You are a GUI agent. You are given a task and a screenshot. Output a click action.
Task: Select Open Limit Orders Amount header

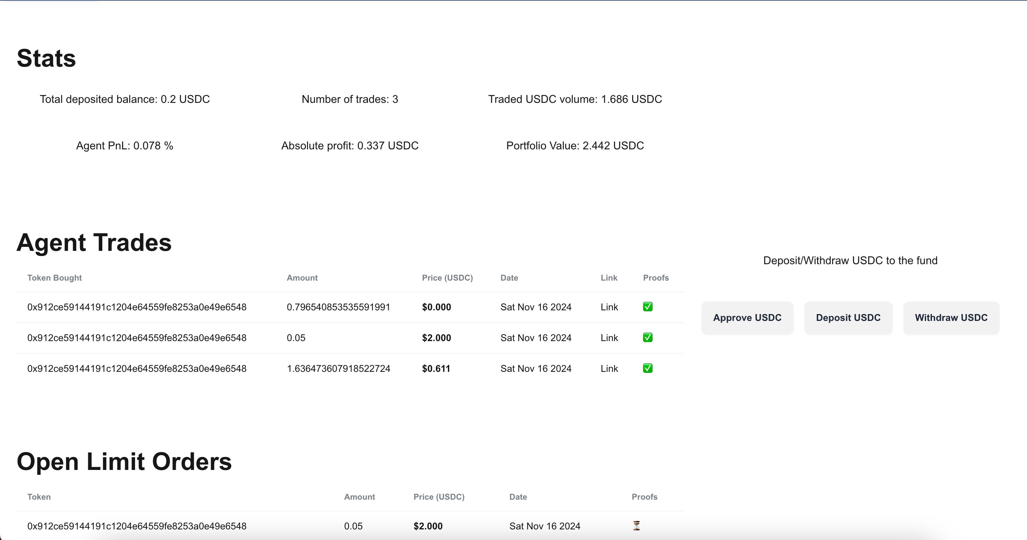coord(360,497)
